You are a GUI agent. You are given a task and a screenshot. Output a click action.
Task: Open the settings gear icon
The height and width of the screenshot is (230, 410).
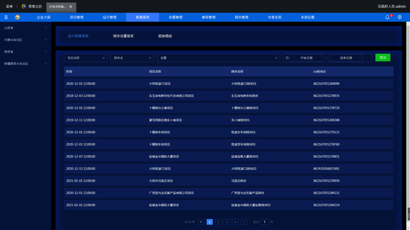pos(399,17)
